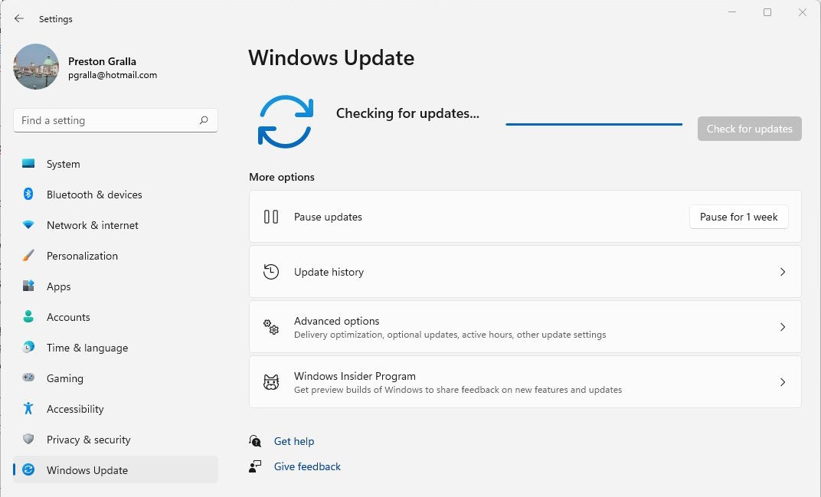Click the Accessibility label in sidebar
The height and width of the screenshot is (497, 821).
coord(75,409)
